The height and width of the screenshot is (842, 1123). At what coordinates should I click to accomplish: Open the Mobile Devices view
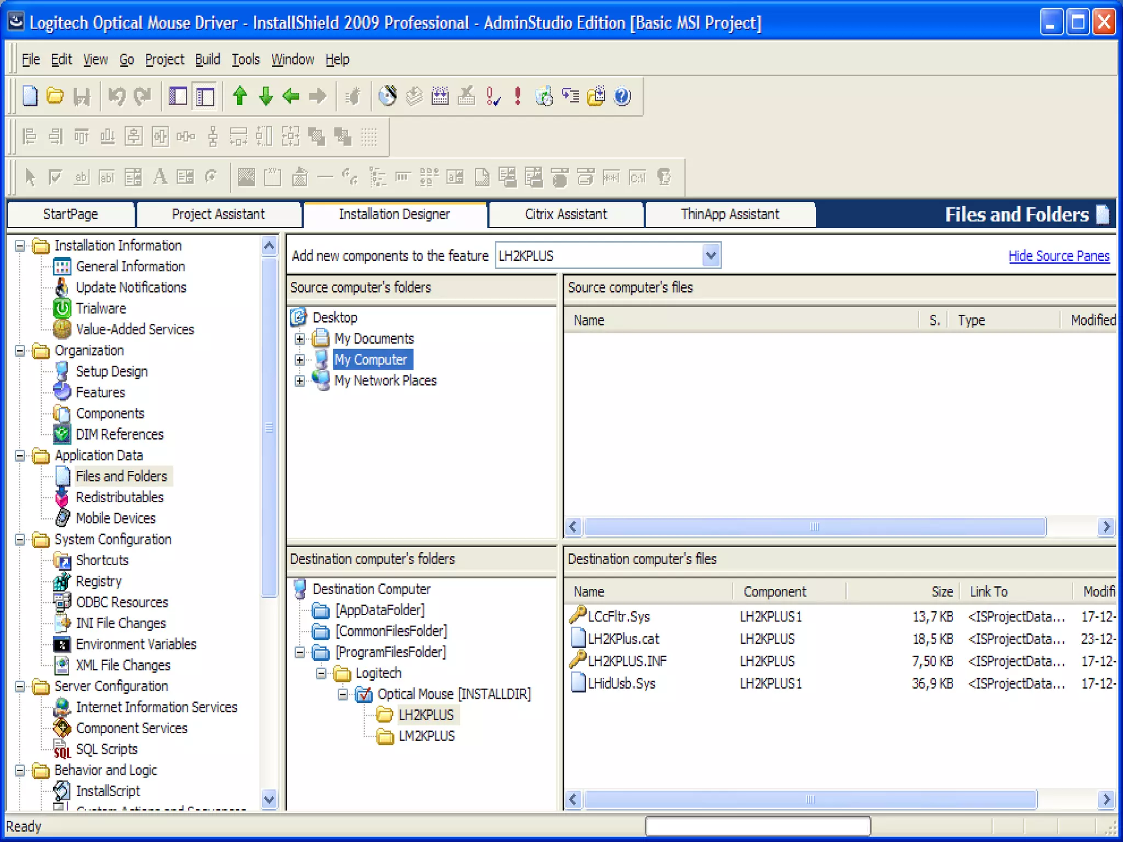click(116, 518)
